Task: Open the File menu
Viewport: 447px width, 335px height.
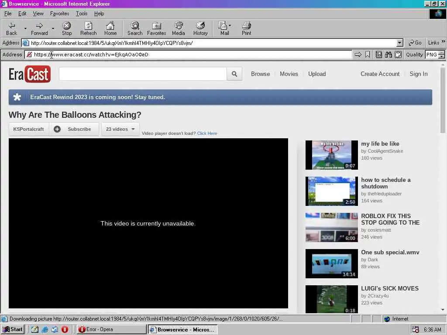Action: pos(8,14)
